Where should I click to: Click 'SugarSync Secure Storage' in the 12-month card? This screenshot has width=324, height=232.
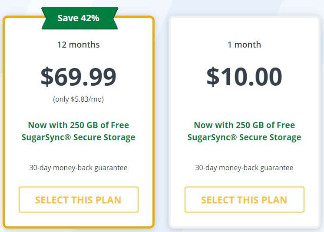point(79,138)
